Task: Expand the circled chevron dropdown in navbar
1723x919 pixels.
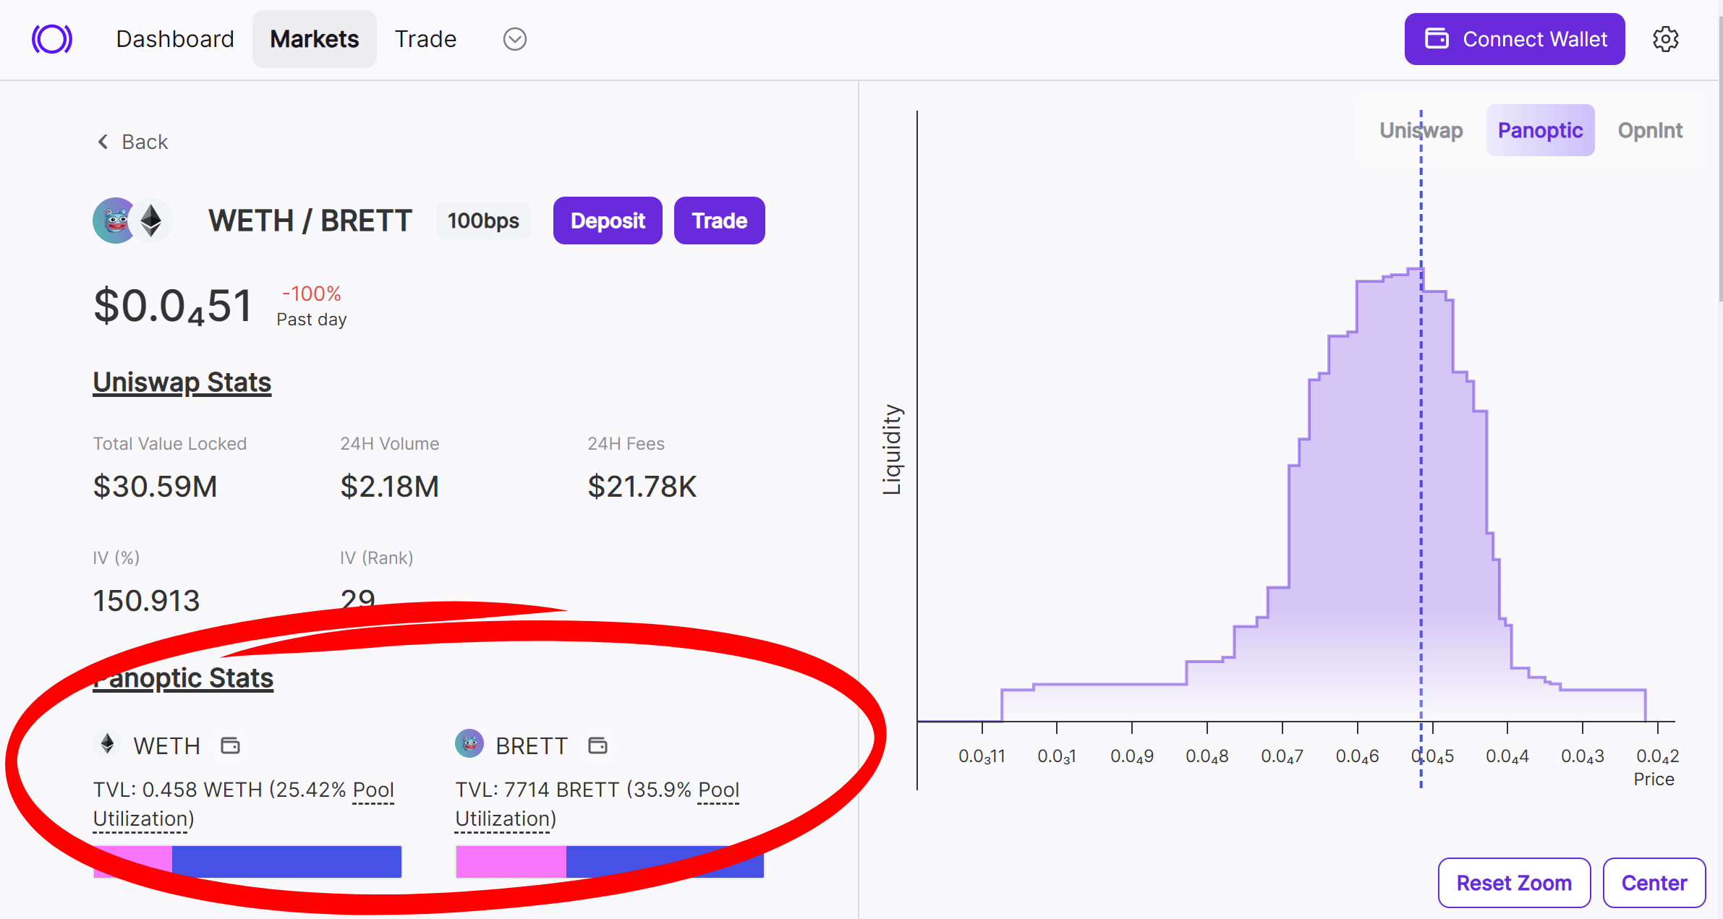Action: click(x=514, y=39)
